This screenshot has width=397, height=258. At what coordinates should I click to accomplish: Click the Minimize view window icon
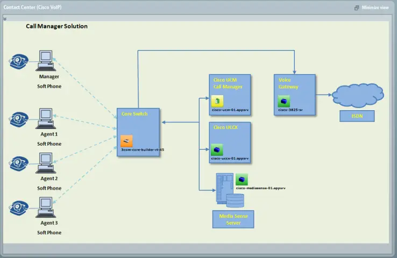(x=357, y=8)
